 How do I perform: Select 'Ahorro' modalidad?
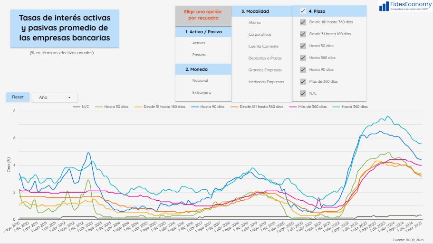tap(254, 22)
